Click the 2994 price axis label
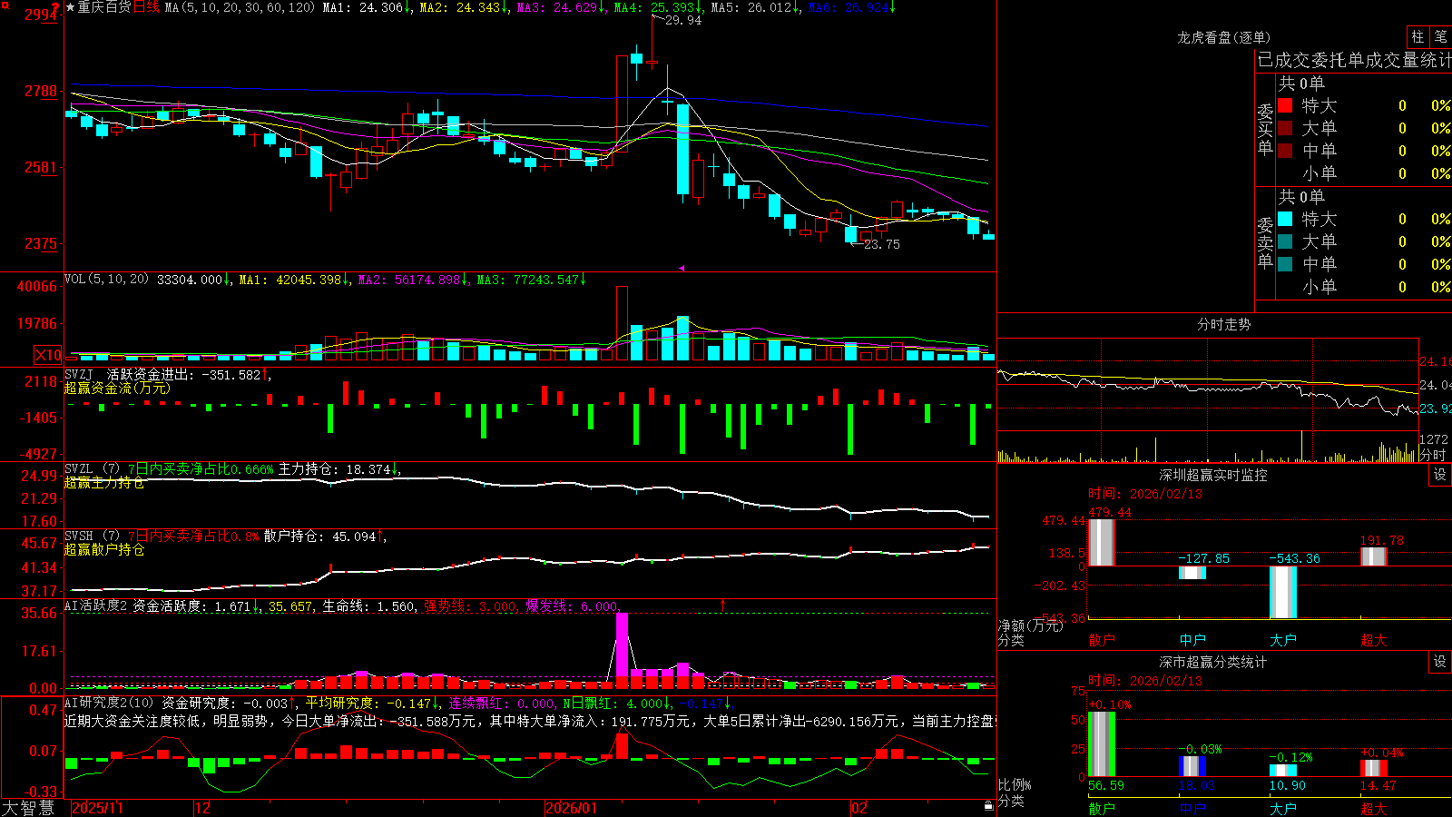Image resolution: width=1452 pixels, height=817 pixels. click(41, 15)
